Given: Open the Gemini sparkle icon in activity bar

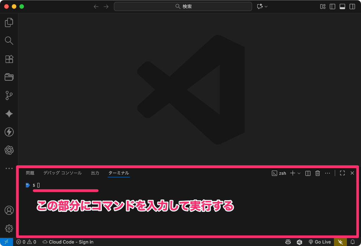Looking at the screenshot, I should pos(9,114).
